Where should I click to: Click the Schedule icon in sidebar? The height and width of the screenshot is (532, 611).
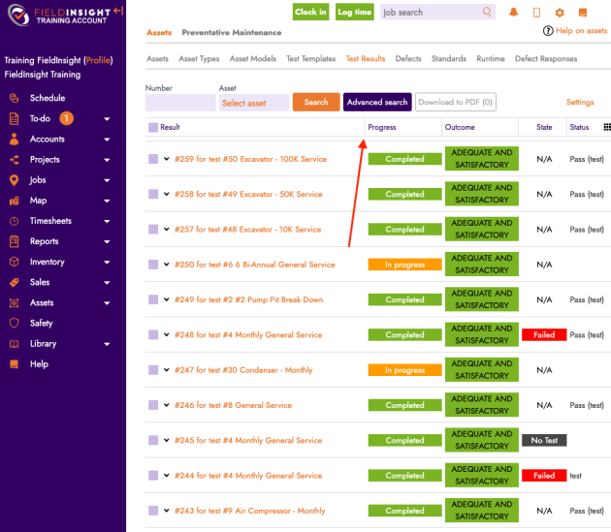[x=14, y=98]
